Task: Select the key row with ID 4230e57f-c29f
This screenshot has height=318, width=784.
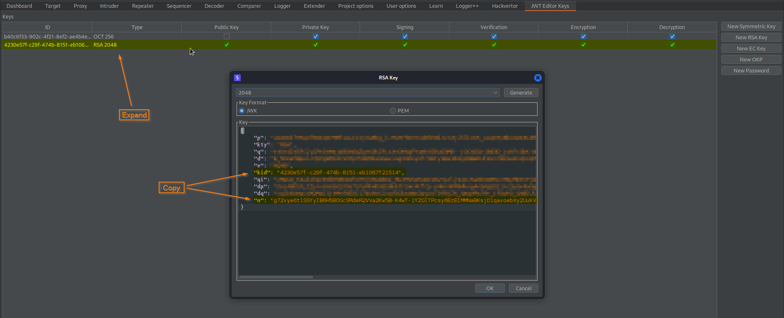Action: 360,45
